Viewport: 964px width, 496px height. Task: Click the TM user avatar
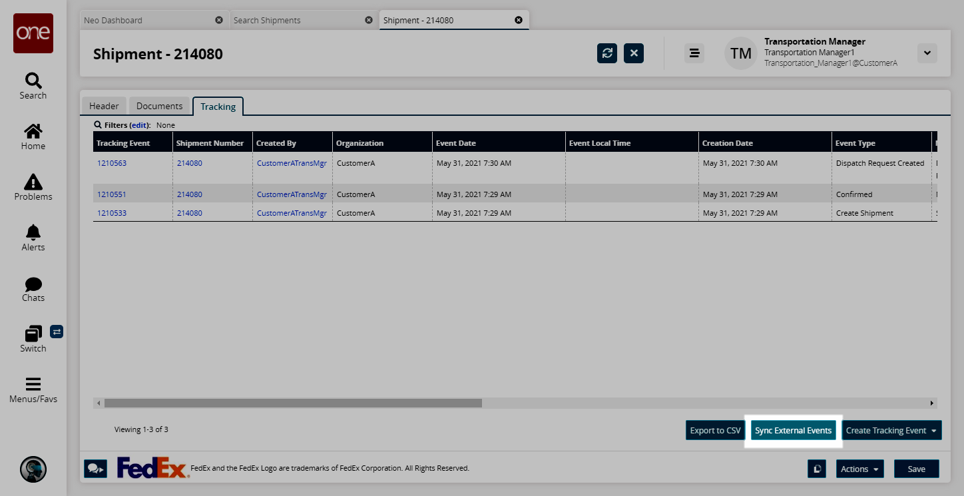click(x=741, y=53)
